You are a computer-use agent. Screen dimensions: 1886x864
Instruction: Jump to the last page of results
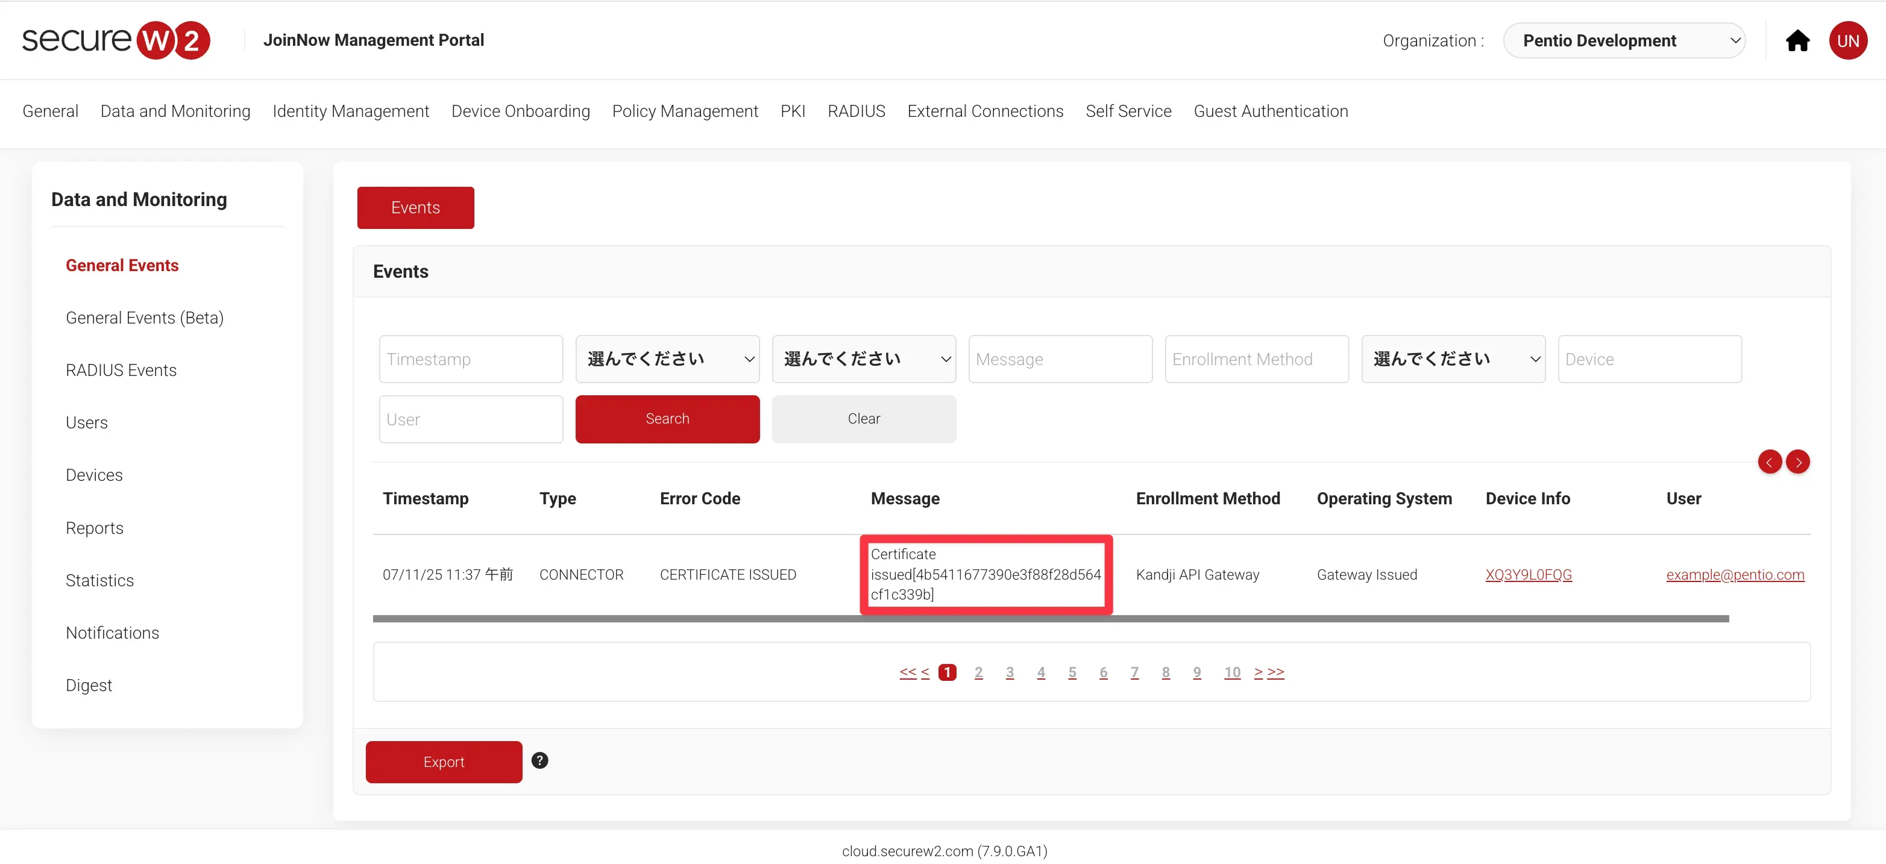tap(1276, 672)
